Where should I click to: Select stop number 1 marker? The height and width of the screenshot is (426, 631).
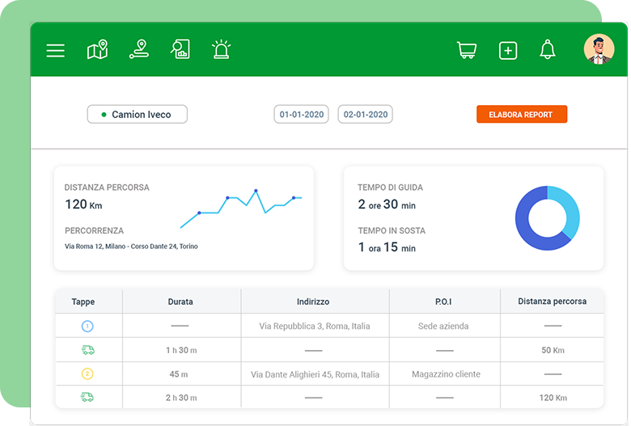tap(87, 326)
